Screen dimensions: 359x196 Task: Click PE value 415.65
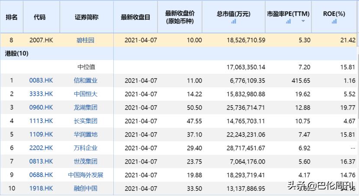301,80
